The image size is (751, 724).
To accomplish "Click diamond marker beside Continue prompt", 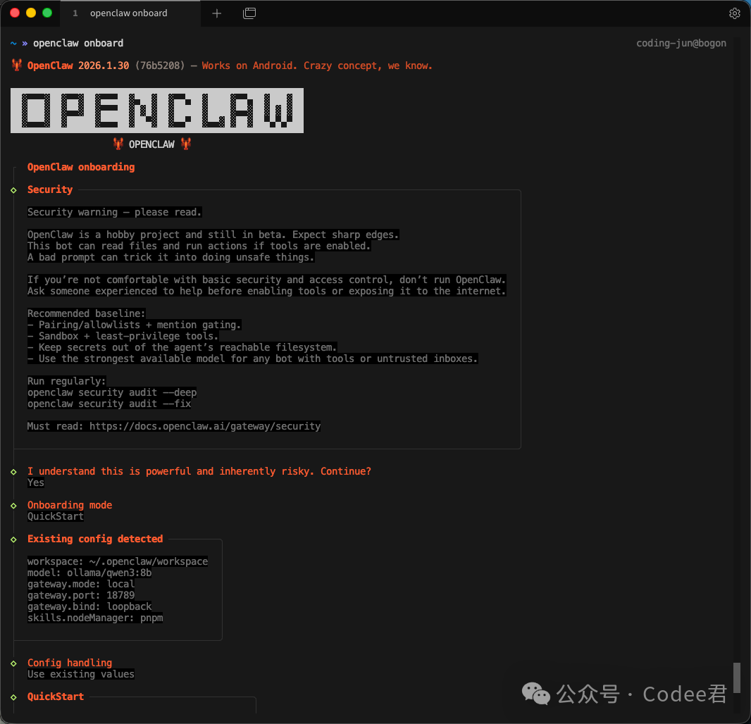I will pyautogui.click(x=13, y=472).
